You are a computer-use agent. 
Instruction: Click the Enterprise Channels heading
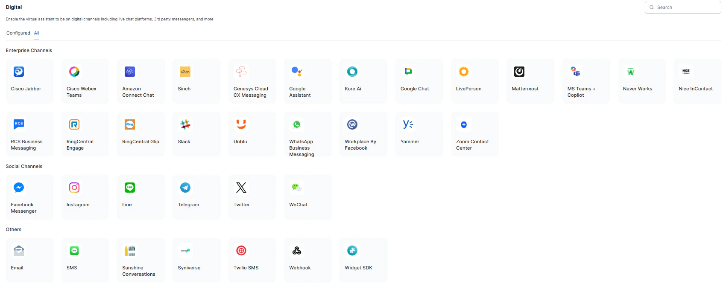click(29, 50)
